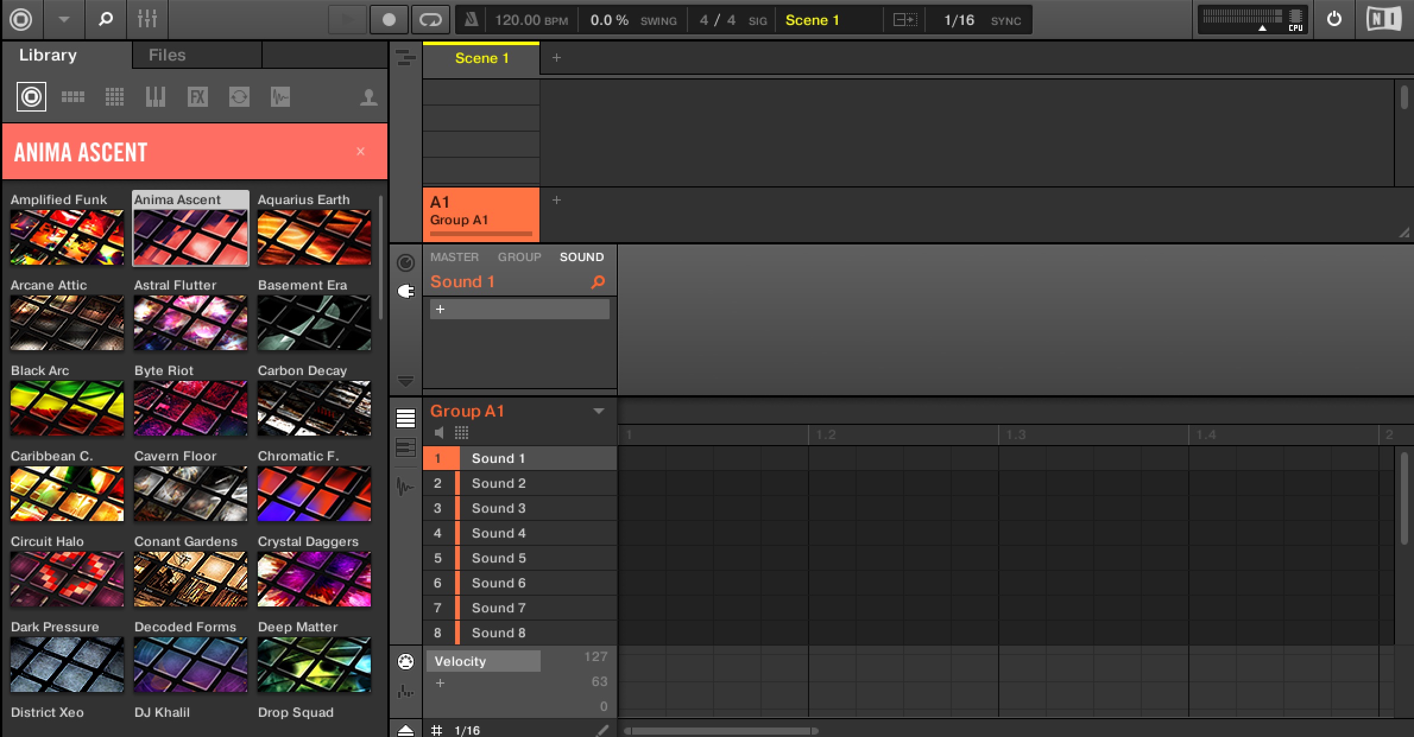Choose the Crystal Daggers expansion
The image size is (1414, 737).
pyautogui.click(x=314, y=580)
